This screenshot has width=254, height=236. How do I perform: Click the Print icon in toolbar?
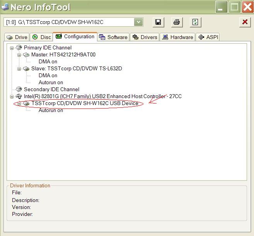tap(177, 22)
